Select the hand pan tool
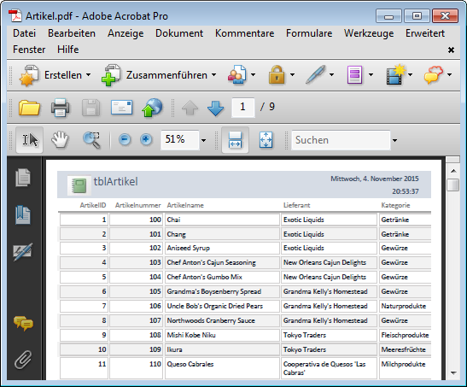The height and width of the screenshot is (387, 467). pos(60,140)
